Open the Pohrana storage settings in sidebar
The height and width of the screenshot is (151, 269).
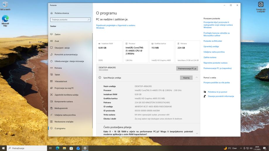58,68
